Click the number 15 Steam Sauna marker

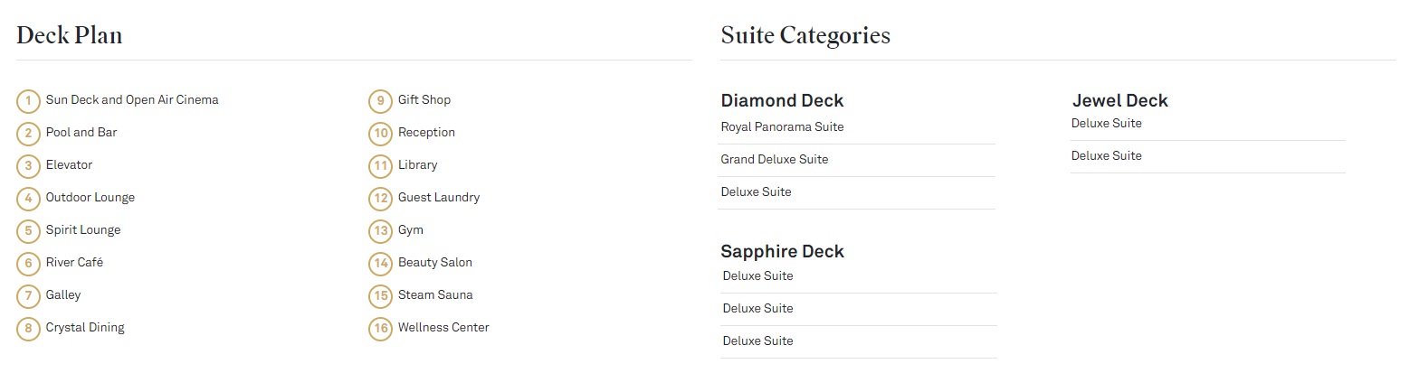click(380, 296)
